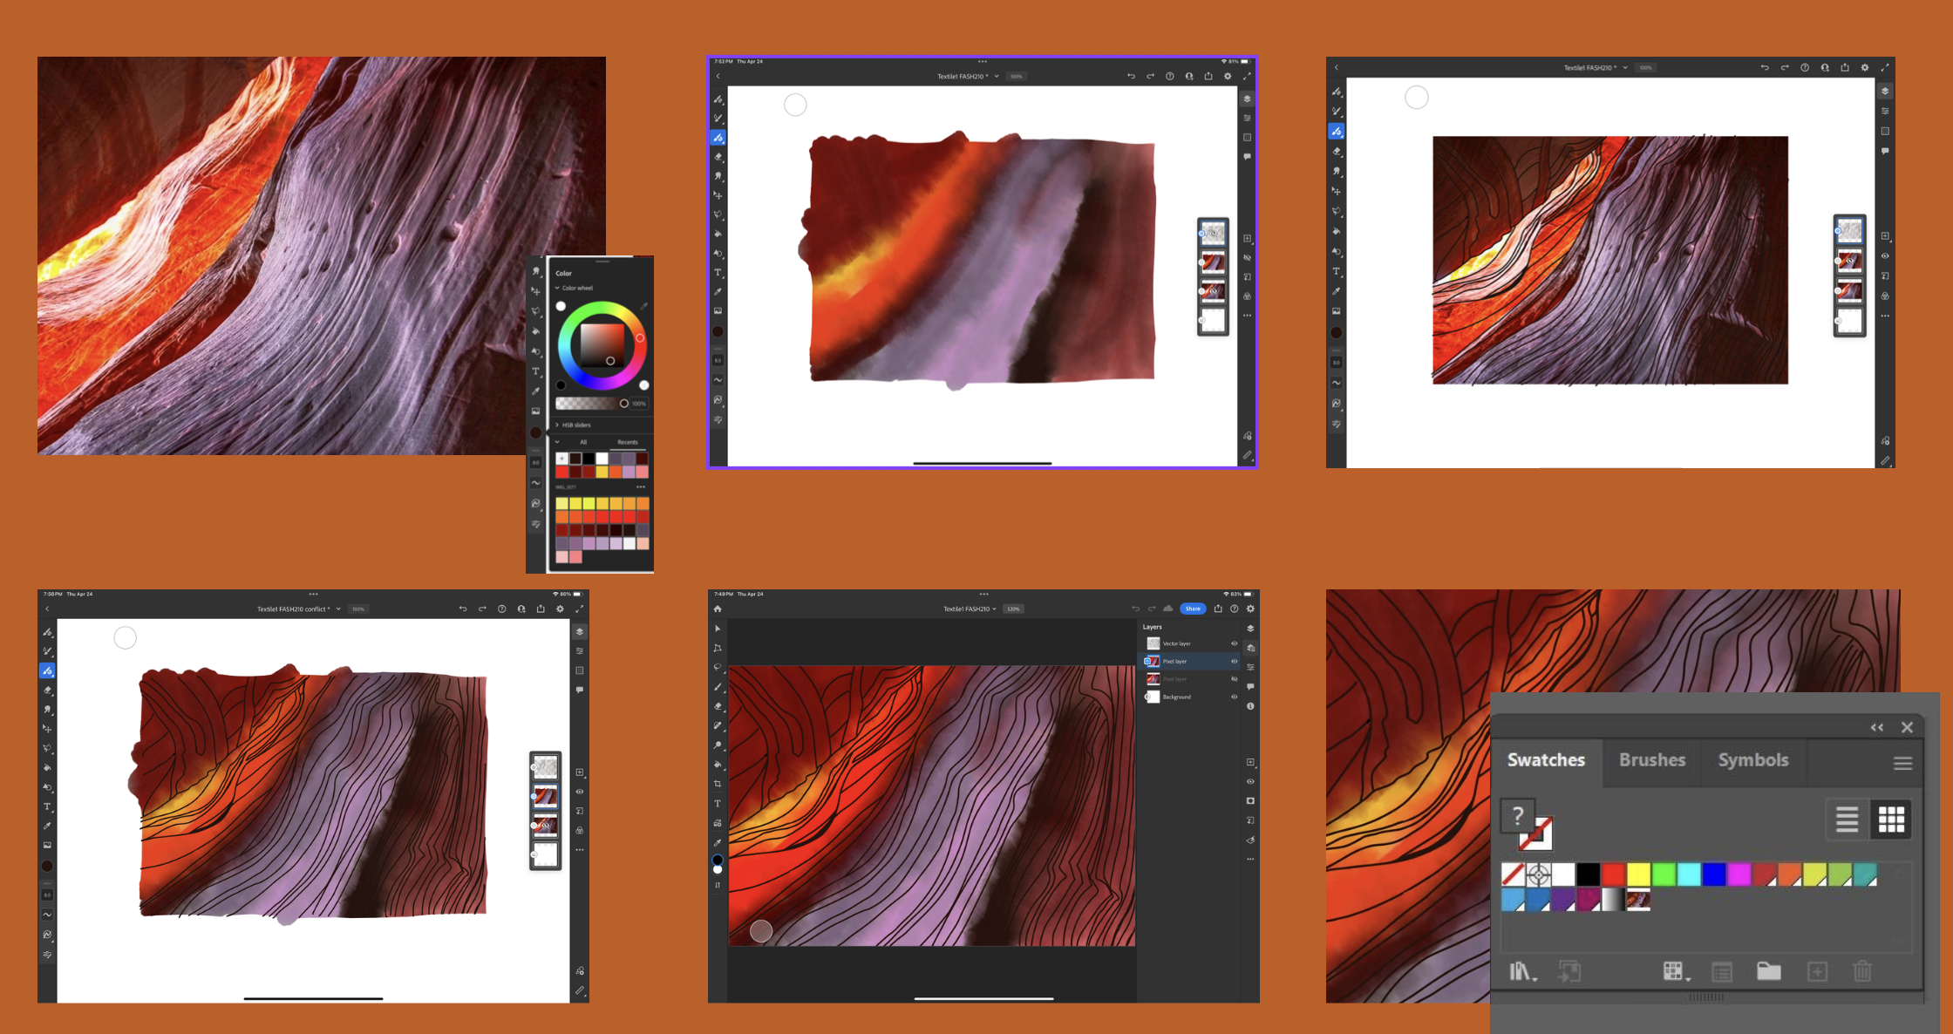1953x1034 pixels.
Task: Go Home in the 7:49 PM screenshot
Action: [x=718, y=609]
